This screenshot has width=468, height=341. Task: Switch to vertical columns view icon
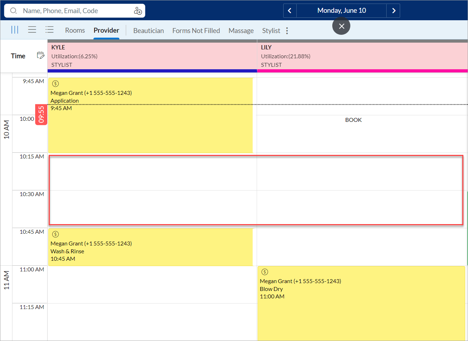tap(15, 29)
